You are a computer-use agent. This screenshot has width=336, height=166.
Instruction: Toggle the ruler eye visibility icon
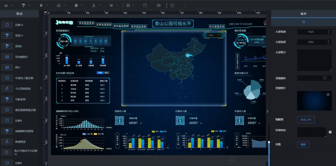[x=45, y=12]
